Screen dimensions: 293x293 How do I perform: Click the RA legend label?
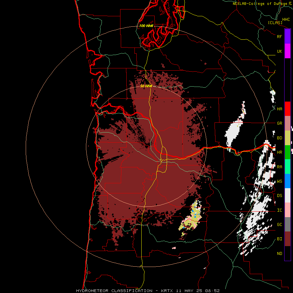[x=279, y=167]
